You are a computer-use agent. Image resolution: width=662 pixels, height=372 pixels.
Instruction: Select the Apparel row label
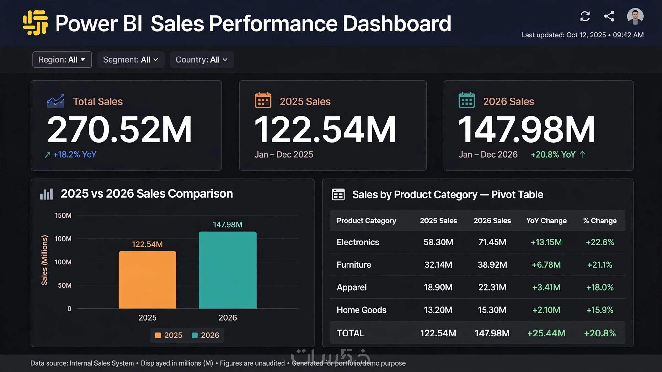tap(352, 287)
